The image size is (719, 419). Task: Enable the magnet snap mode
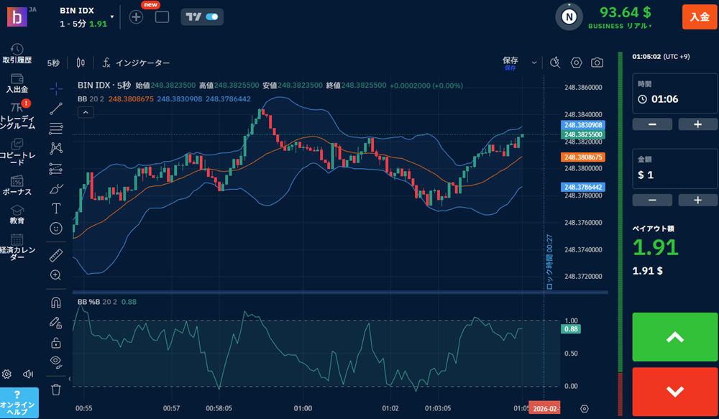tap(56, 302)
